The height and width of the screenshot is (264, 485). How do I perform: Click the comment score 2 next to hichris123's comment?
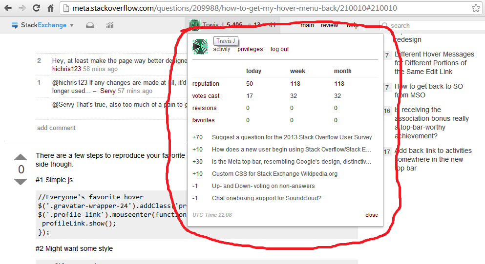[x=39, y=60]
